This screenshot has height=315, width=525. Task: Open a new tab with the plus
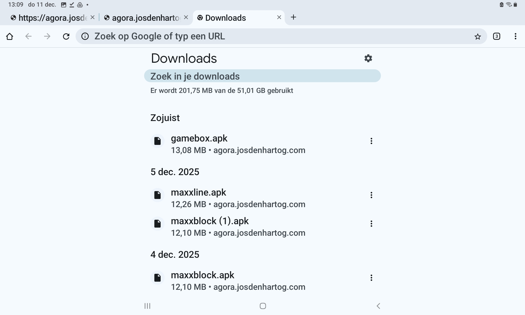coord(293,17)
